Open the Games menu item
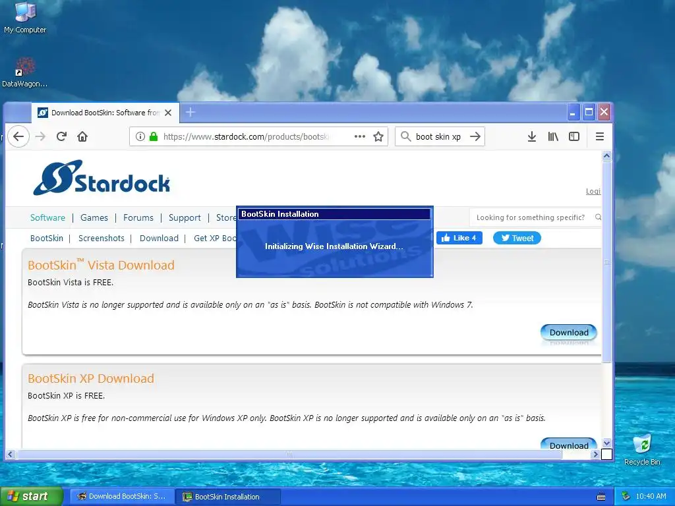Image resolution: width=675 pixels, height=506 pixels. (x=94, y=217)
